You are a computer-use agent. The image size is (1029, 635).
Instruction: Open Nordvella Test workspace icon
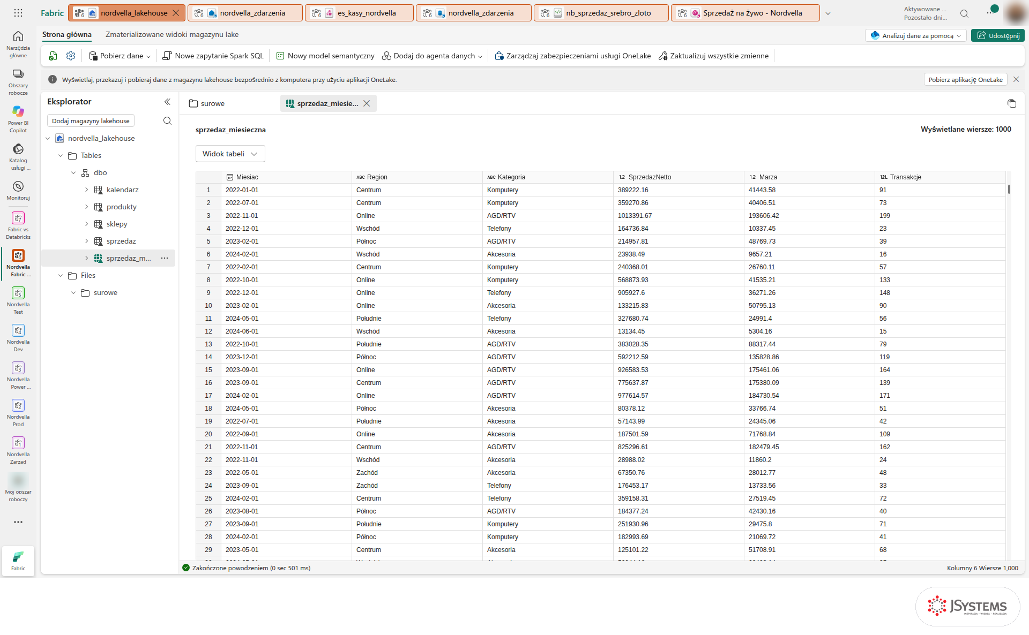pyautogui.click(x=18, y=300)
